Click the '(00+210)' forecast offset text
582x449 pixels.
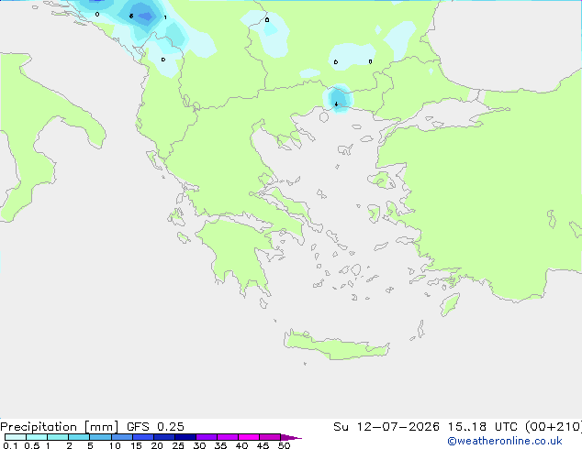tap(554, 427)
